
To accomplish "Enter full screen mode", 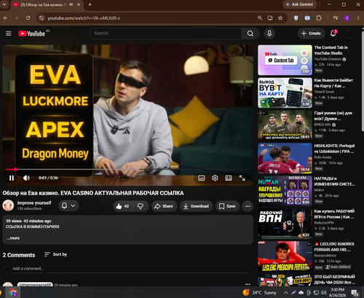I will pyautogui.click(x=242, y=178).
